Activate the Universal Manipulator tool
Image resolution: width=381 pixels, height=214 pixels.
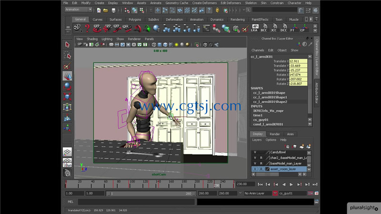tap(67, 107)
